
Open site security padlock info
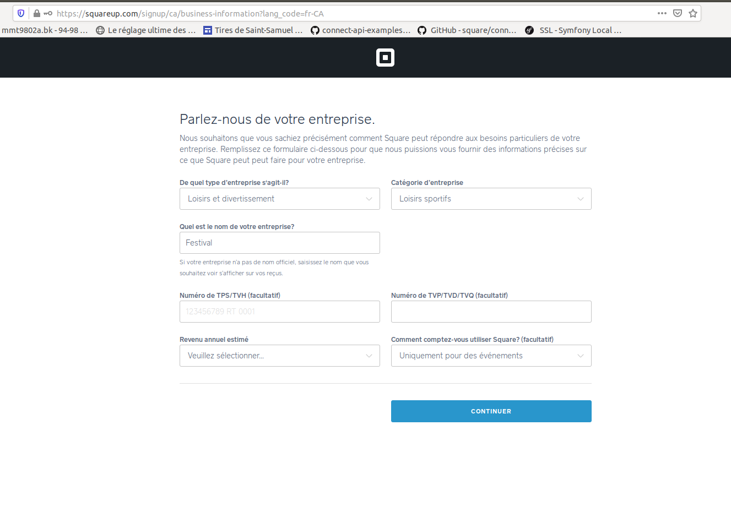click(37, 13)
